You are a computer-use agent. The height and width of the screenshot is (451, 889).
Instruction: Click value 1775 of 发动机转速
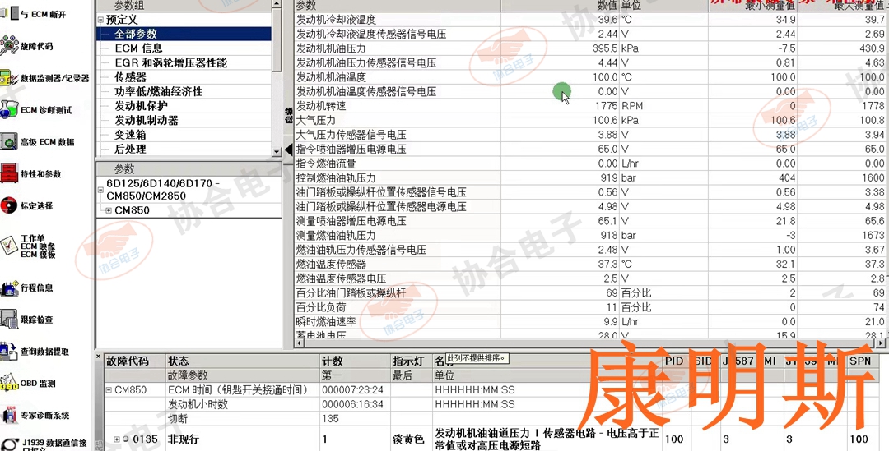tap(606, 106)
